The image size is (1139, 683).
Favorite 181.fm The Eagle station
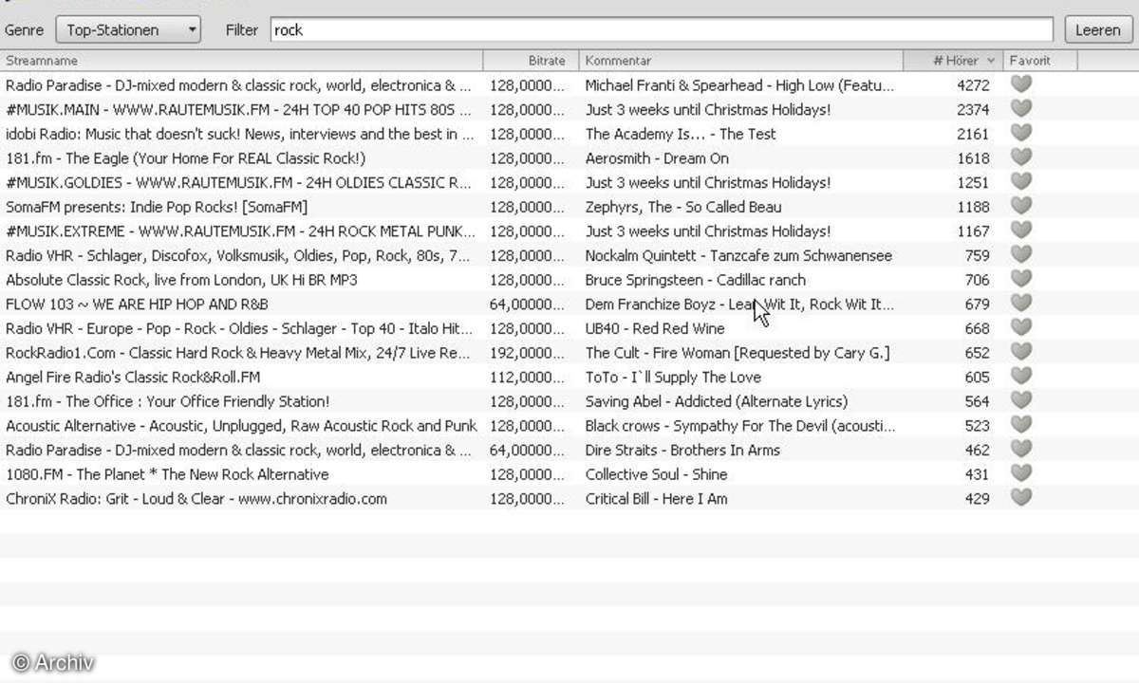pos(1020,157)
